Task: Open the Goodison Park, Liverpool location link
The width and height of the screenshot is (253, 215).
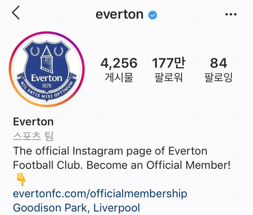Action: (76, 208)
